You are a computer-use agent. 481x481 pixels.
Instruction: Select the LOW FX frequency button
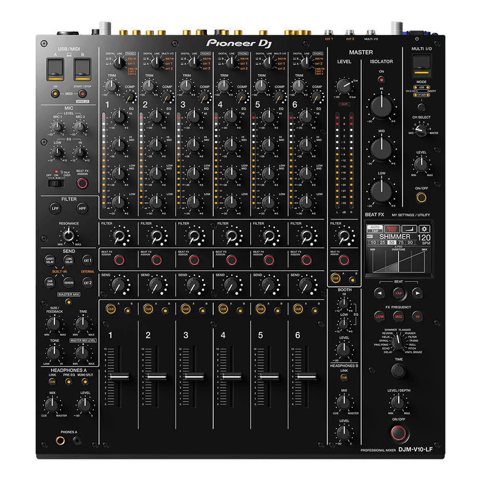tap(380, 316)
